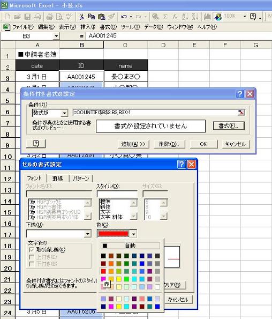Click the range collapse icon in formula box
Viewport: 272px width, 319px height.
(x=241, y=112)
